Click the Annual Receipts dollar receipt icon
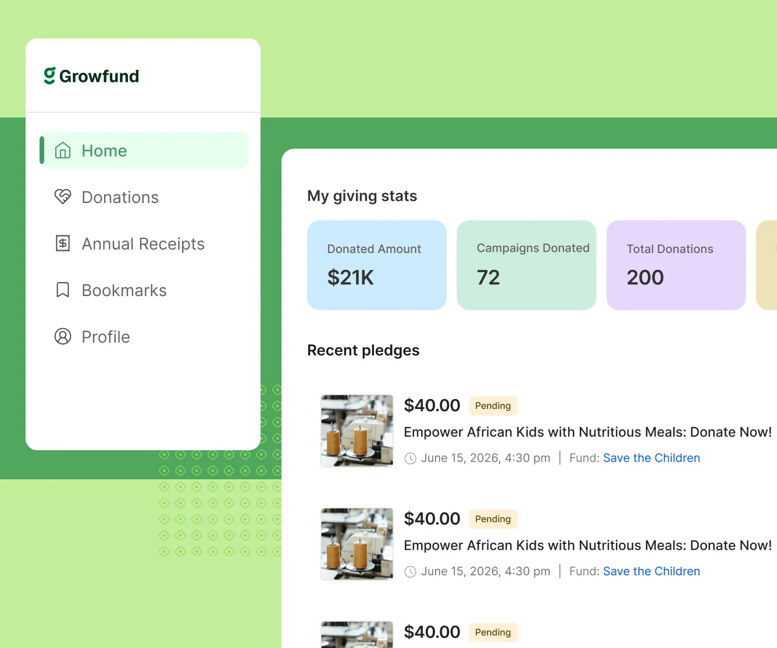Viewport: 777px width, 648px height. [63, 244]
